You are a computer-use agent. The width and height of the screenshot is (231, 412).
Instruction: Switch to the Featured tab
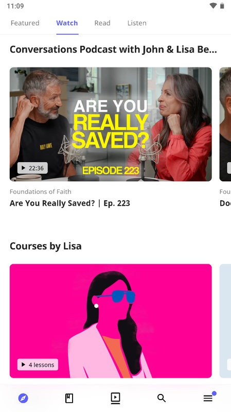click(25, 23)
